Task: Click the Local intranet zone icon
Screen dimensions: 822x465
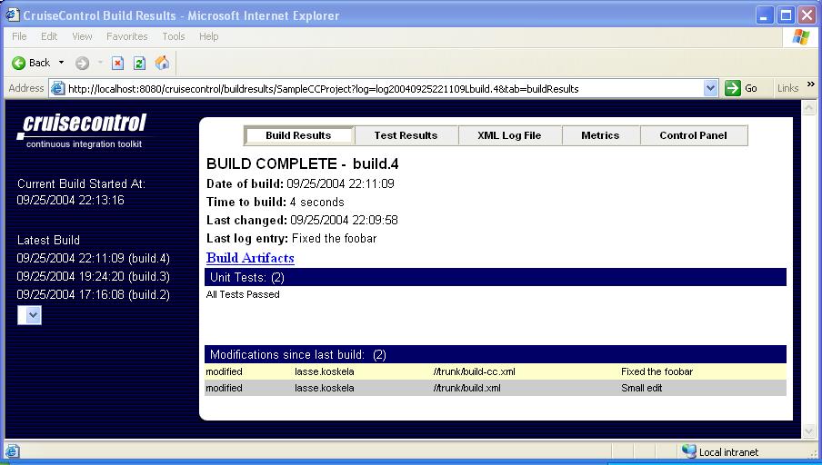Action: (689, 451)
